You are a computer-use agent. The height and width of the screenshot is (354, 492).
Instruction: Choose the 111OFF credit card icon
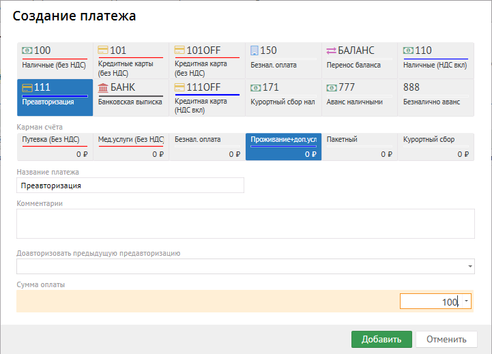[179, 87]
